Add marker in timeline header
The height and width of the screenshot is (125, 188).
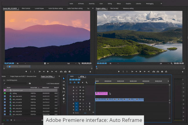tap(82, 83)
